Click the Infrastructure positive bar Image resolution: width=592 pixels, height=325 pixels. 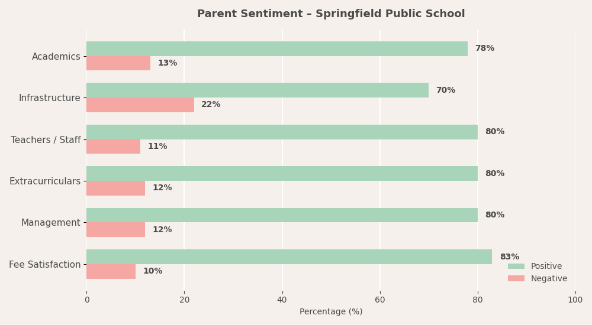click(x=258, y=90)
